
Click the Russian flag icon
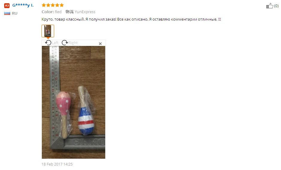coord(7,13)
